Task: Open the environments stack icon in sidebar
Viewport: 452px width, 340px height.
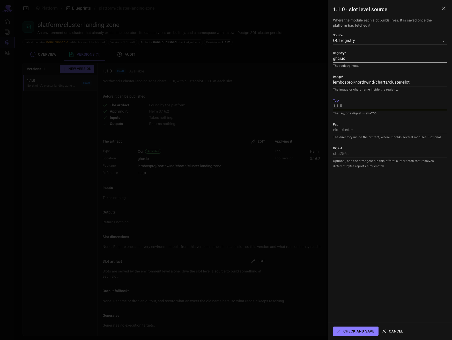Action: pos(7,32)
